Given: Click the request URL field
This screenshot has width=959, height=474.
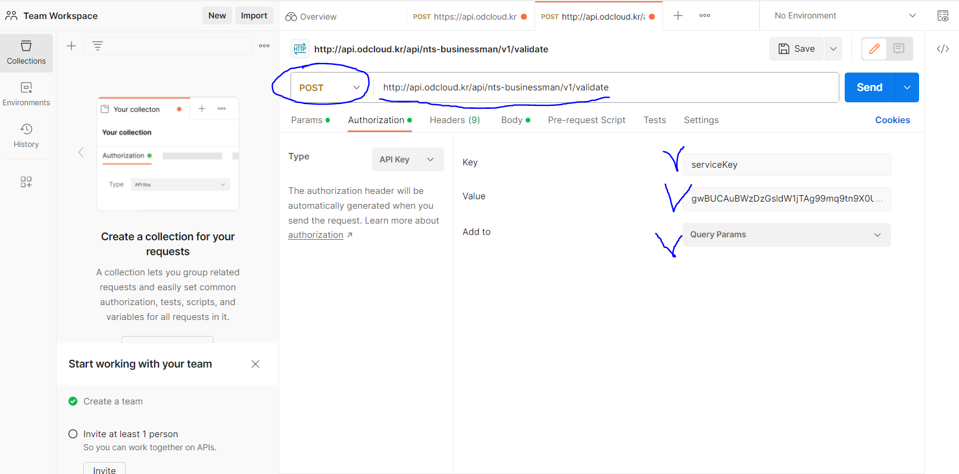Looking at the screenshot, I should 606,87.
